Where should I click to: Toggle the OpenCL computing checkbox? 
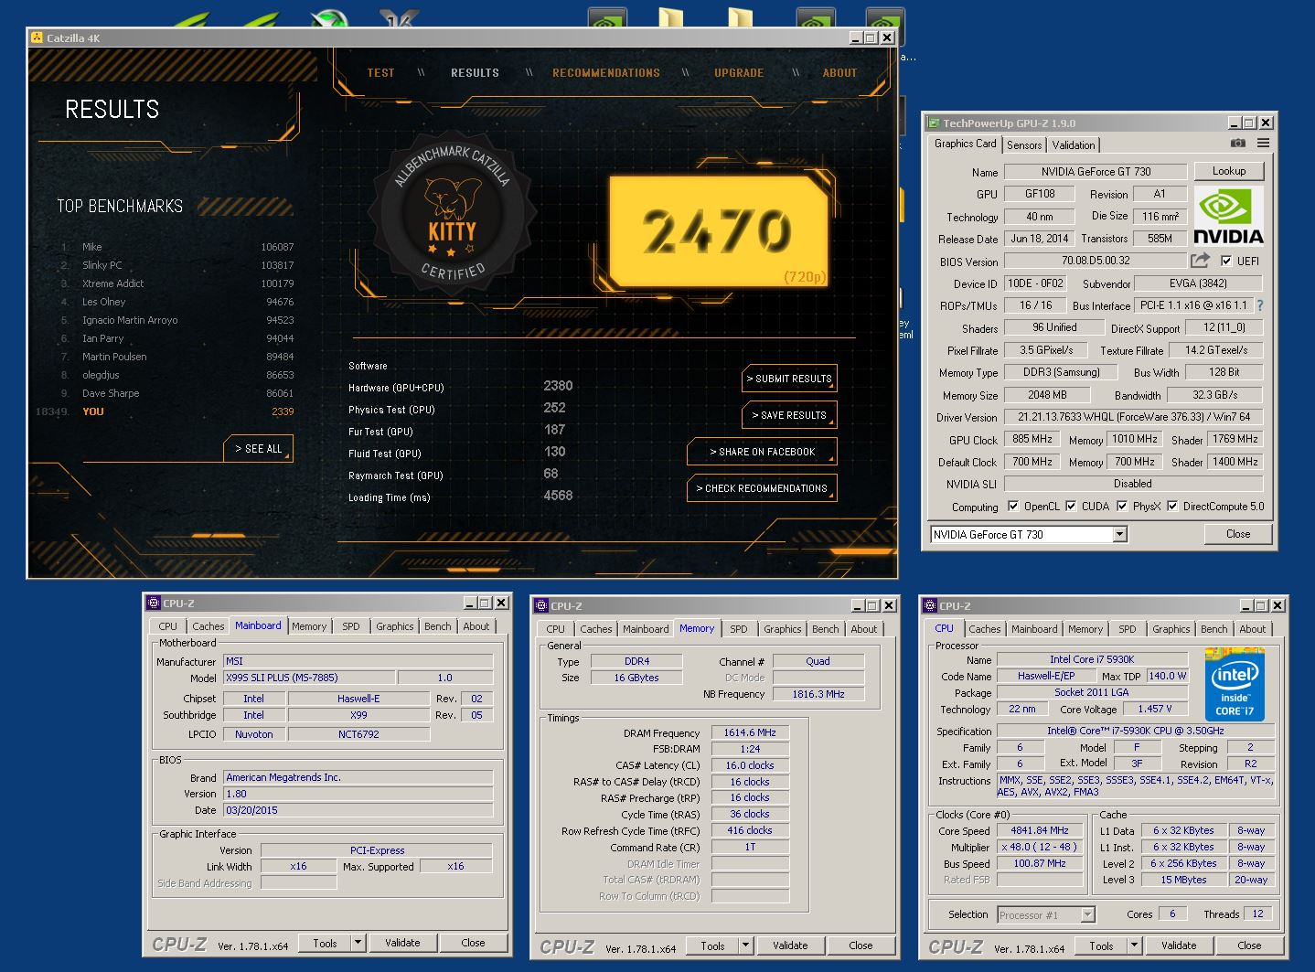[x=1013, y=506]
